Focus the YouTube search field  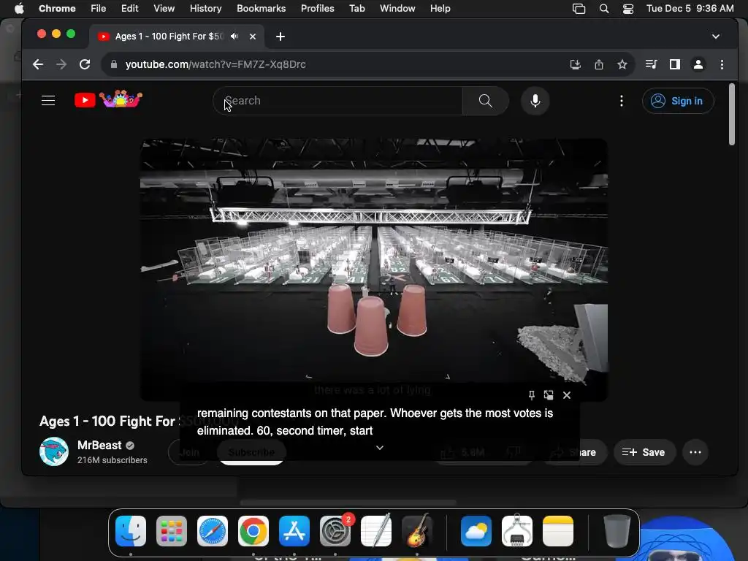(x=337, y=101)
